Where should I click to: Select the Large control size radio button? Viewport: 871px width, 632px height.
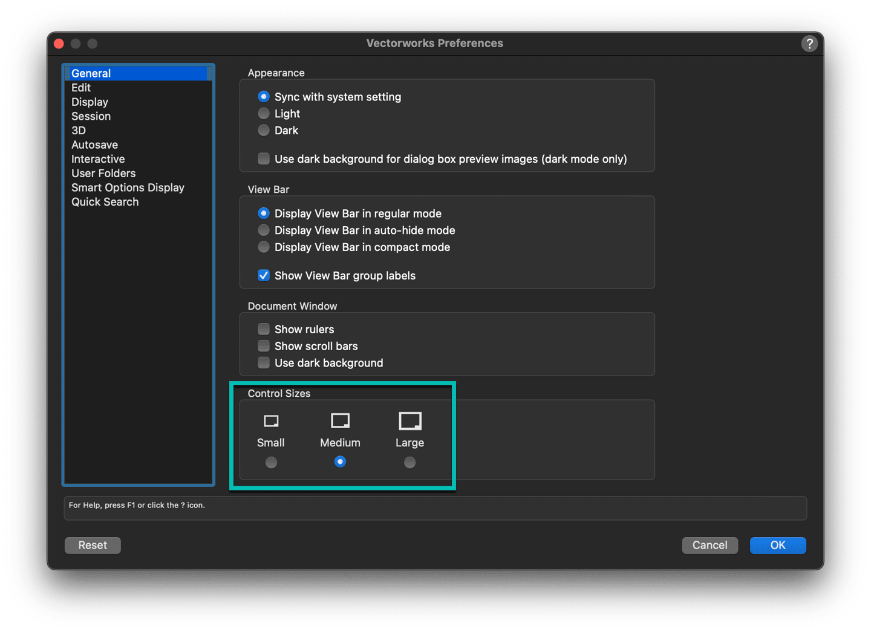(409, 463)
